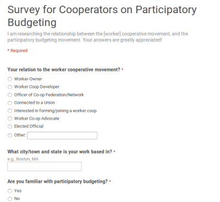This screenshot has height=202, width=220.
Task: Click the participatory budgeting familiarity question heading
Action: 57,182
